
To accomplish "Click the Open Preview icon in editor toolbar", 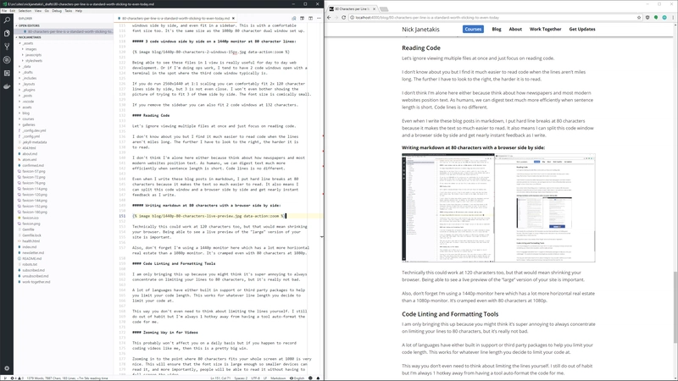I will click(x=294, y=18).
